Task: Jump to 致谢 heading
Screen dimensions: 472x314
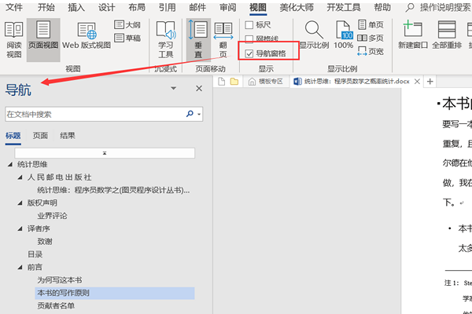Action: pyautogui.click(x=45, y=242)
